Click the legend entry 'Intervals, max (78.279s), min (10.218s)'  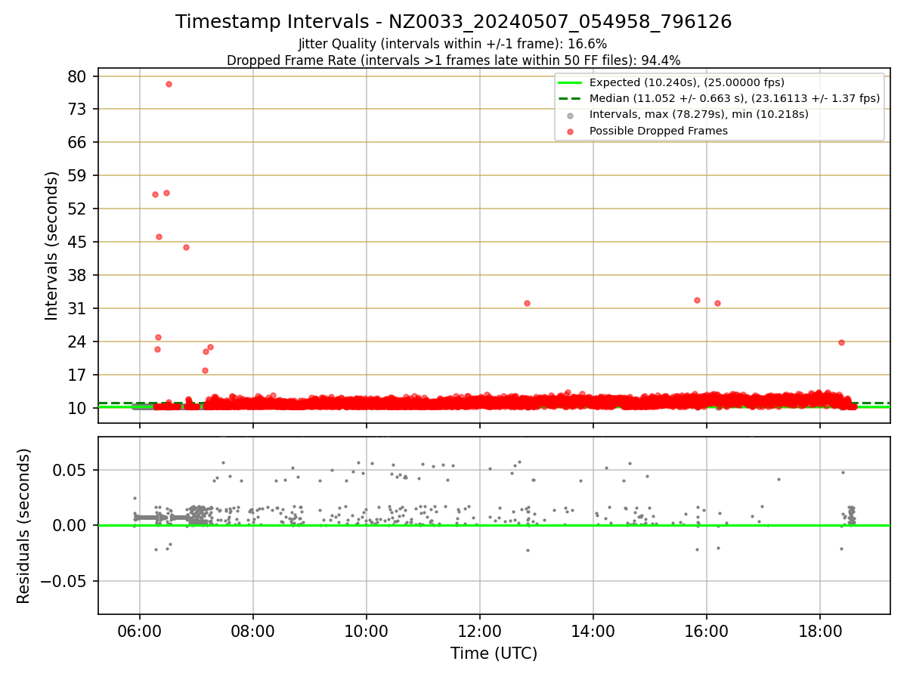pyautogui.click(x=699, y=114)
